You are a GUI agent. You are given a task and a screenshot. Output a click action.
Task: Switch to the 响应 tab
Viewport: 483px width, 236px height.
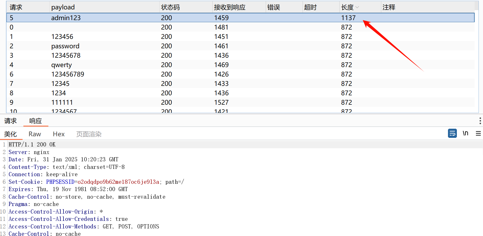pyautogui.click(x=36, y=121)
